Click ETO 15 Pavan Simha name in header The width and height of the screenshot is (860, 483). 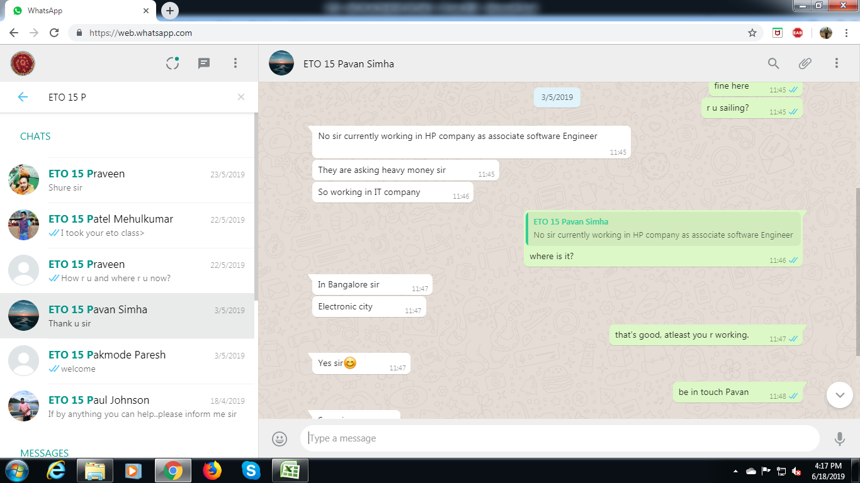(x=349, y=64)
